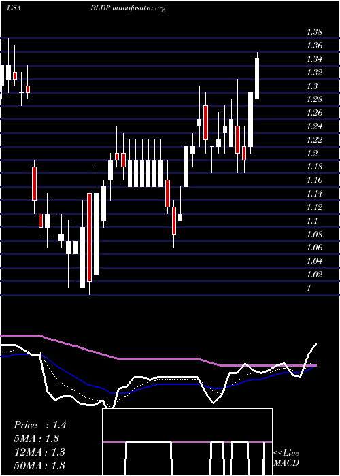Click the 1.36 price axis label
The width and height of the screenshot is (340, 476).
coord(314,46)
